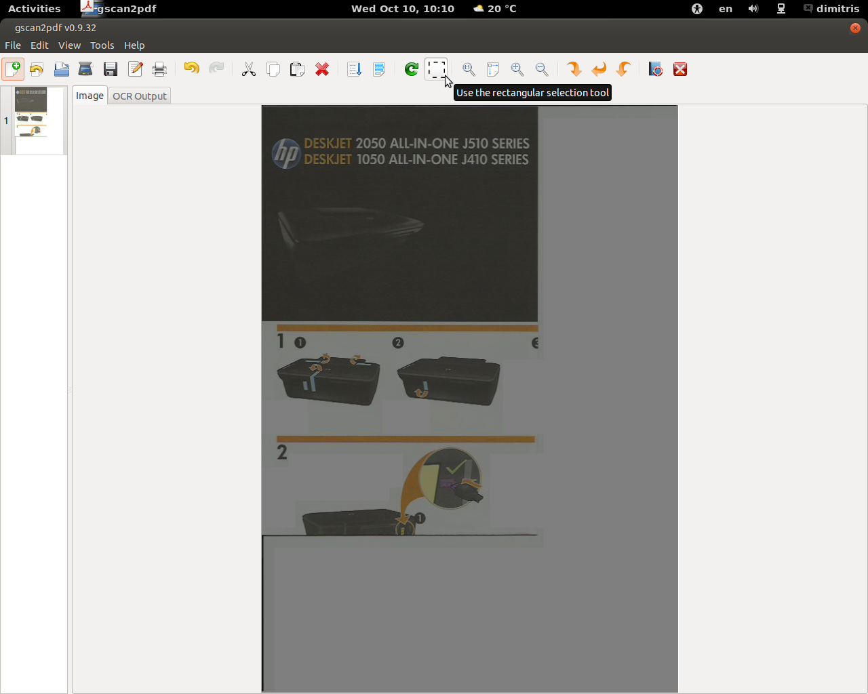Click the scanned HP Deskjet page image
The width and height of the screenshot is (868, 694).
tap(469, 399)
